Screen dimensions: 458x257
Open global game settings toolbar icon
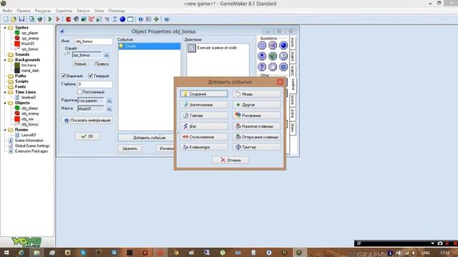[148, 19]
